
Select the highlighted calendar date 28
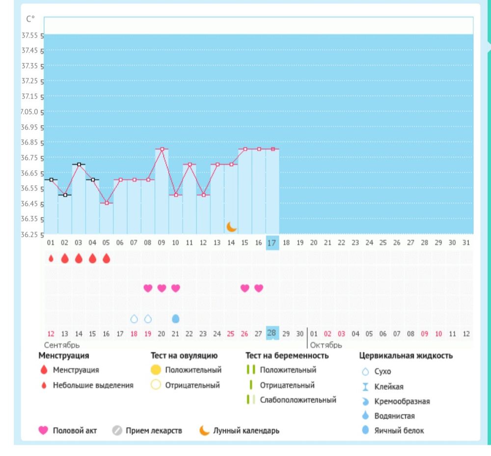[x=273, y=333]
